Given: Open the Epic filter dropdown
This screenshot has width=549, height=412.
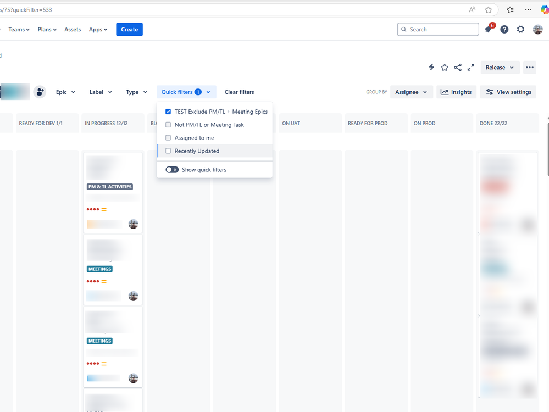Looking at the screenshot, I should [65, 92].
